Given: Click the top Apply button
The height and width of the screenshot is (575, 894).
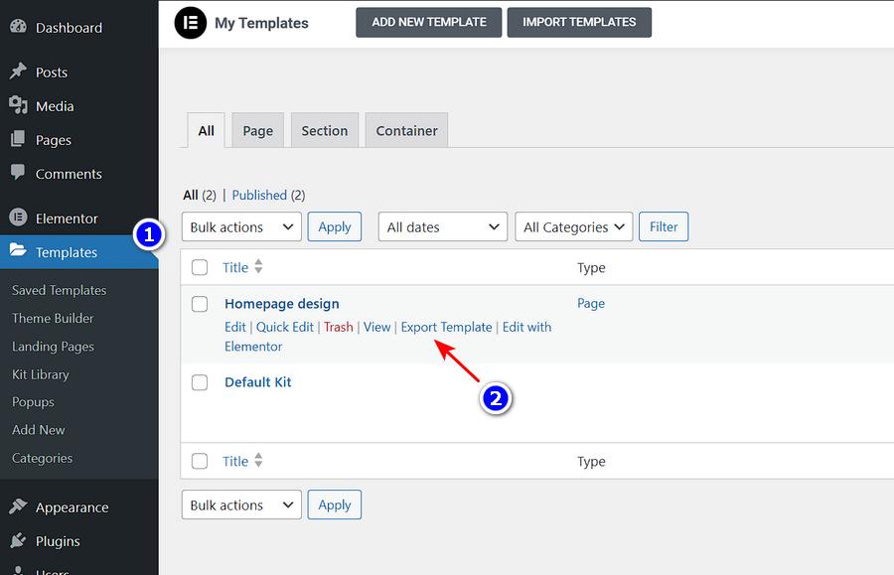Looking at the screenshot, I should pyautogui.click(x=335, y=226).
